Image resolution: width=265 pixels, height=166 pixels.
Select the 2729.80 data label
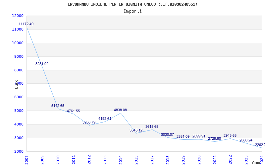pos(214,138)
